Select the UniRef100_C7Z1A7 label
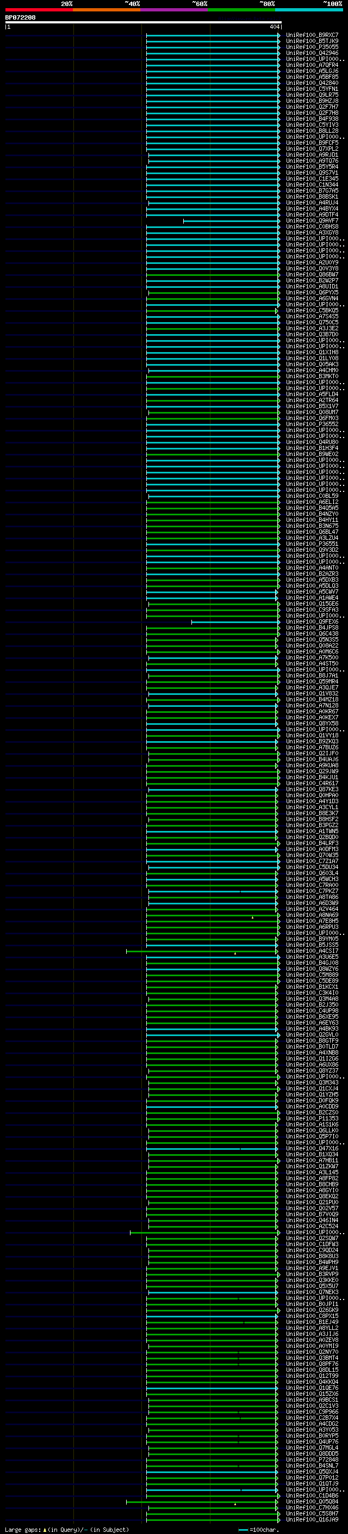 pyautogui.click(x=312, y=861)
